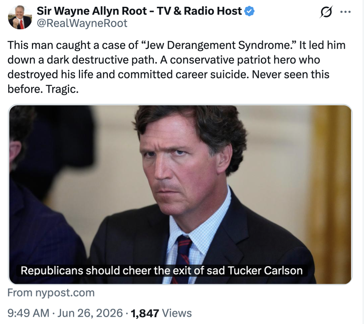Click the blue verified checkmark badge

pyautogui.click(x=250, y=11)
